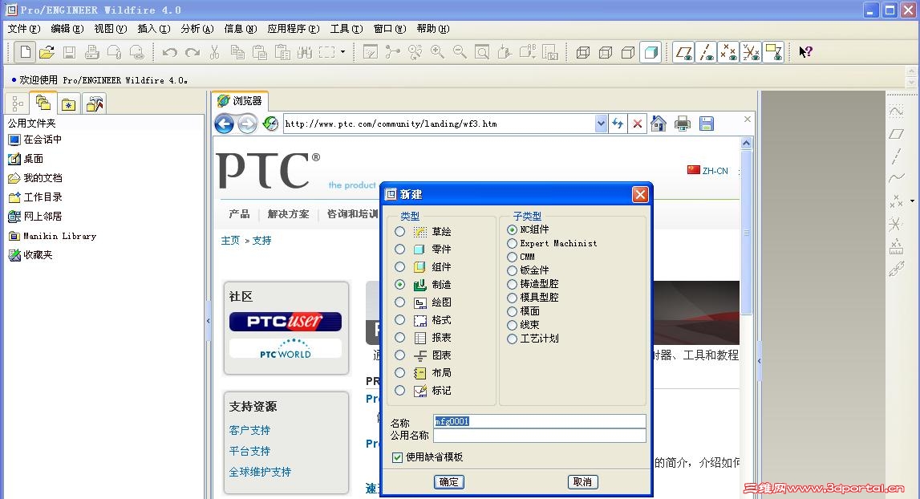Click 确定 in the 新建 dialog
The image size is (920, 499).
click(x=449, y=482)
